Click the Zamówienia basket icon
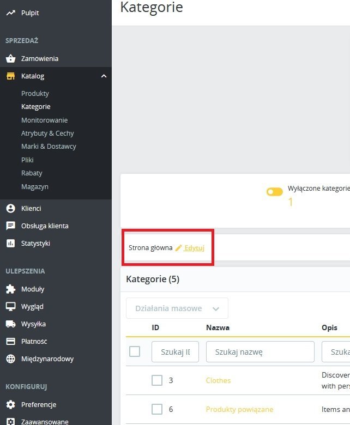 click(x=10, y=58)
